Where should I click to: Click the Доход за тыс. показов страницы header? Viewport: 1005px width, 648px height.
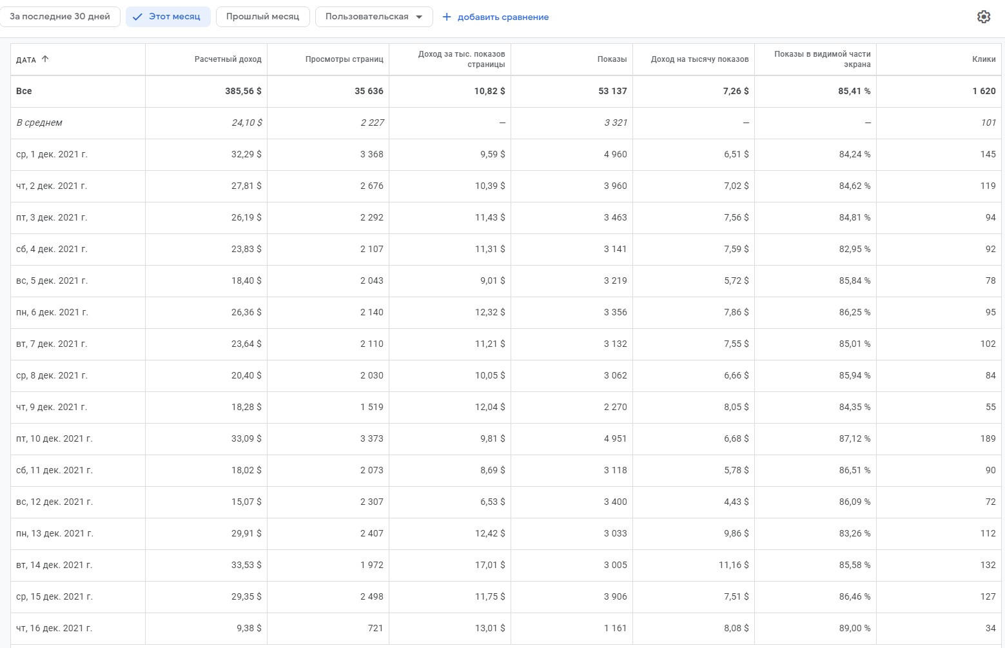pos(461,59)
